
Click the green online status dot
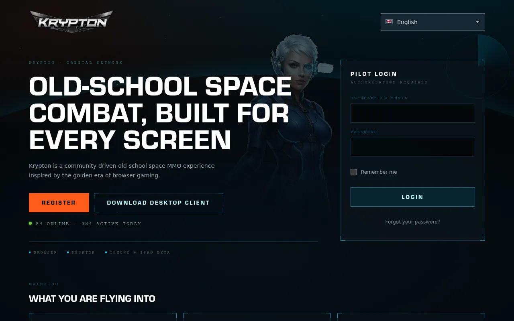pyautogui.click(x=31, y=223)
